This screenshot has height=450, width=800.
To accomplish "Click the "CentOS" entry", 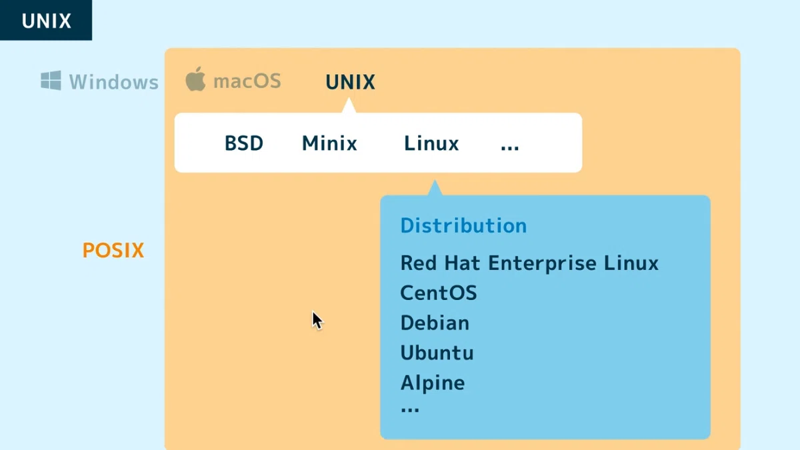I will [439, 293].
